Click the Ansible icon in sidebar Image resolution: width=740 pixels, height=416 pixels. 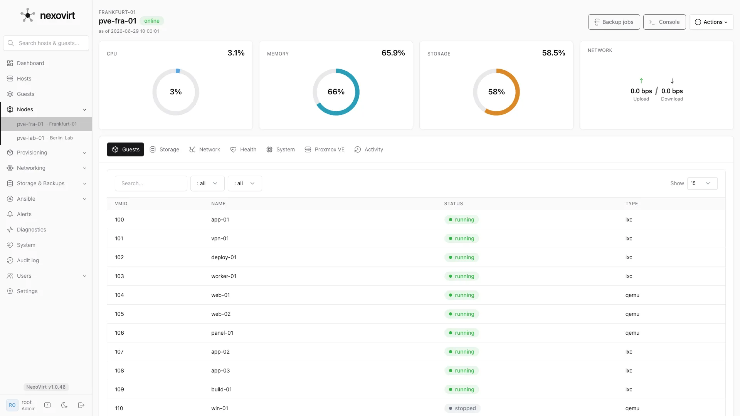point(10,199)
